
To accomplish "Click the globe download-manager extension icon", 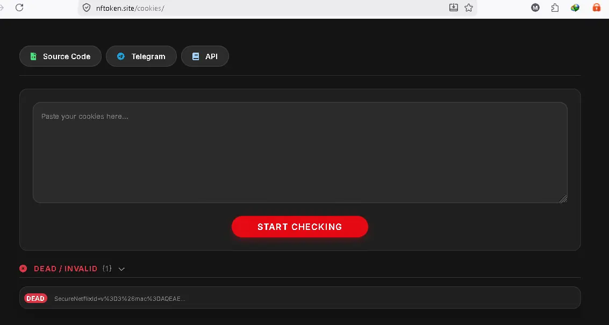I will [575, 8].
